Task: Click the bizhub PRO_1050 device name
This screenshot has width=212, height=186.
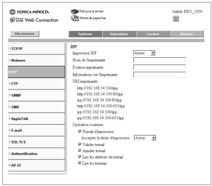Action: tap(187, 12)
